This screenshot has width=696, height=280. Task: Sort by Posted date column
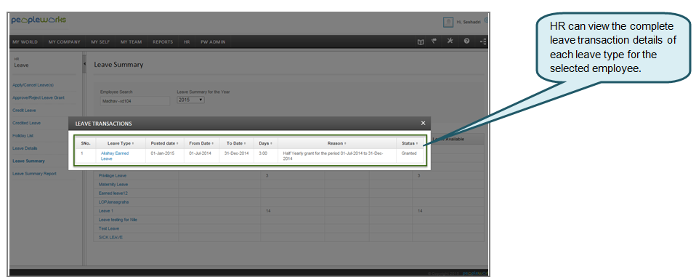point(165,143)
